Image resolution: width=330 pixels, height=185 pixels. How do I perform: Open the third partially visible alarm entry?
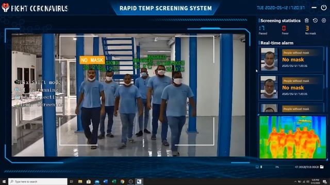pos(291,107)
